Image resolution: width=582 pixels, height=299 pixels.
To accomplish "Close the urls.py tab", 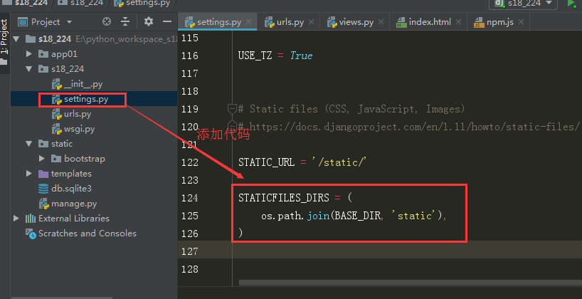I will point(311,22).
